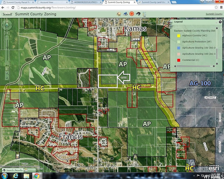Switch to Summit County Land Use tab
Image resolution: width=224 pixels, height=179 pixels.
coord(153,2)
